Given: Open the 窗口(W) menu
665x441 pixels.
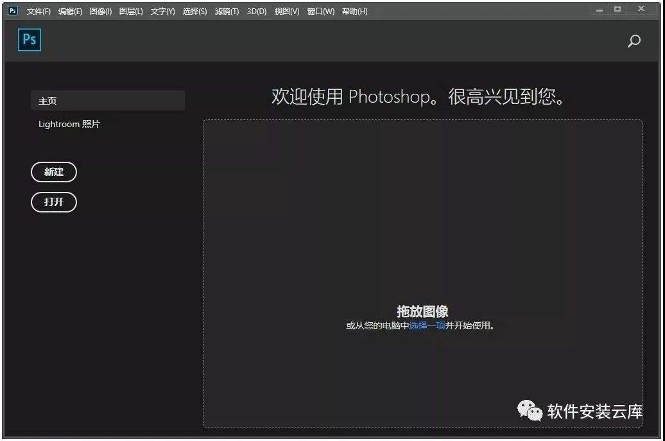Looking at the screenshot, I should [321, 12].
